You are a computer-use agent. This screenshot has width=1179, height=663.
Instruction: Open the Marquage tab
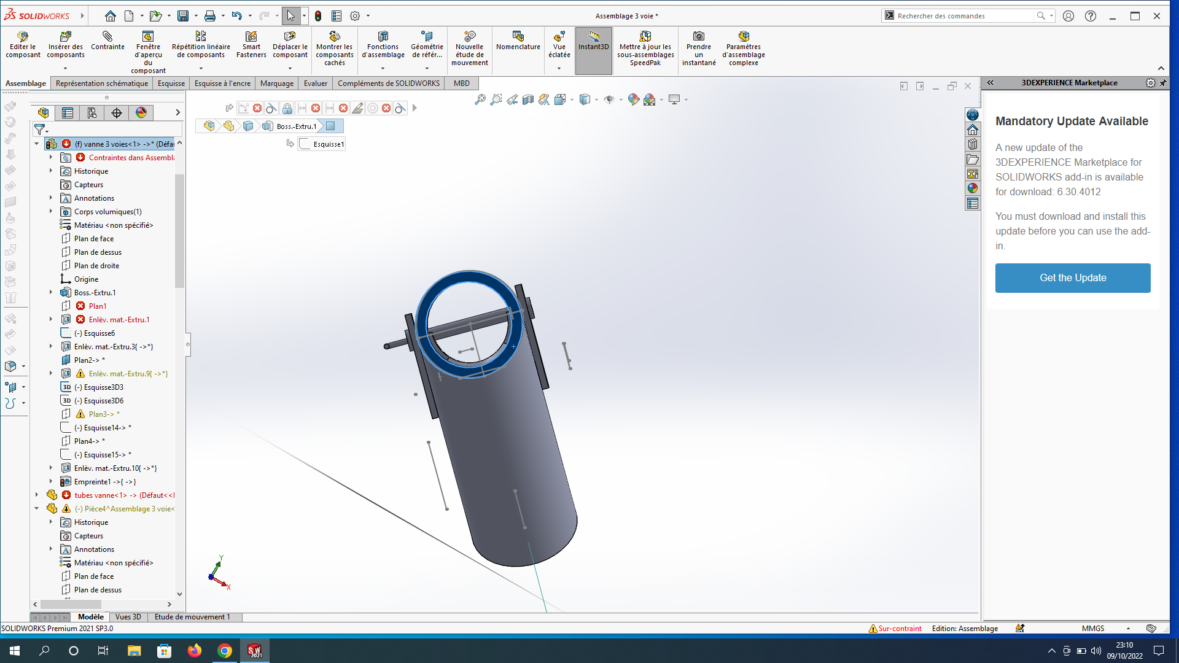(277, 83)
